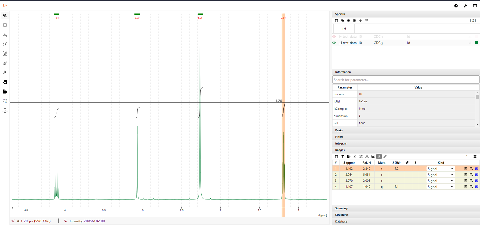480x225 pixels.
Task: Click the filter icon in Ranges toolbar
Action: (x=343, y=156)
